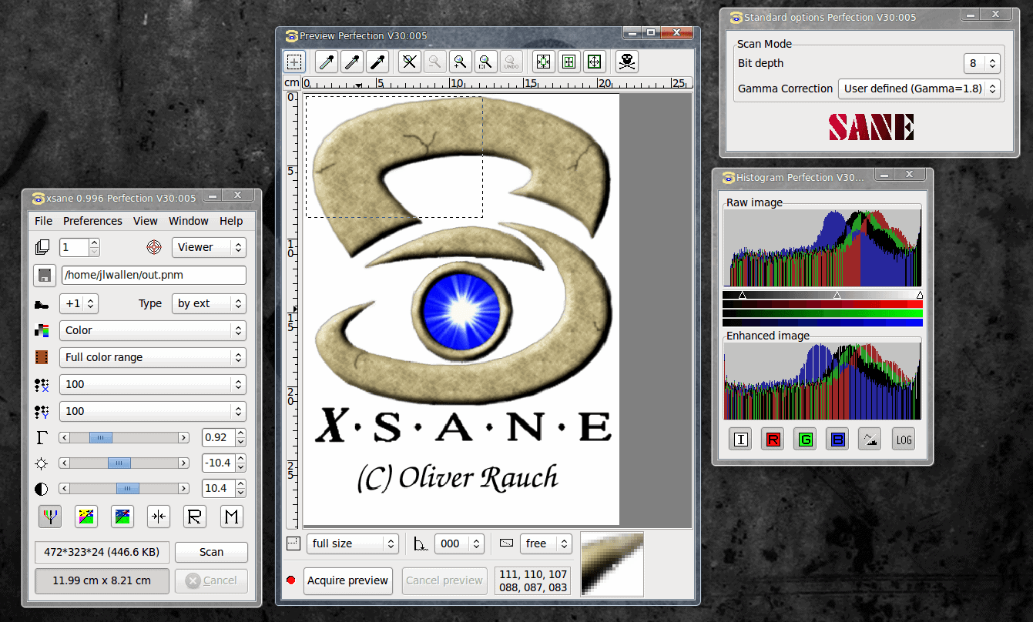
Task: Click the 472*323*24 (446.6 KB) text
Action: 102,552
